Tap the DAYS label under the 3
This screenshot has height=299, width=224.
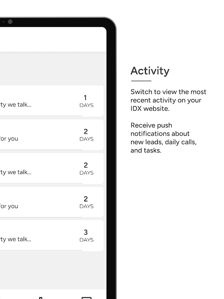[x=86, y=240]
